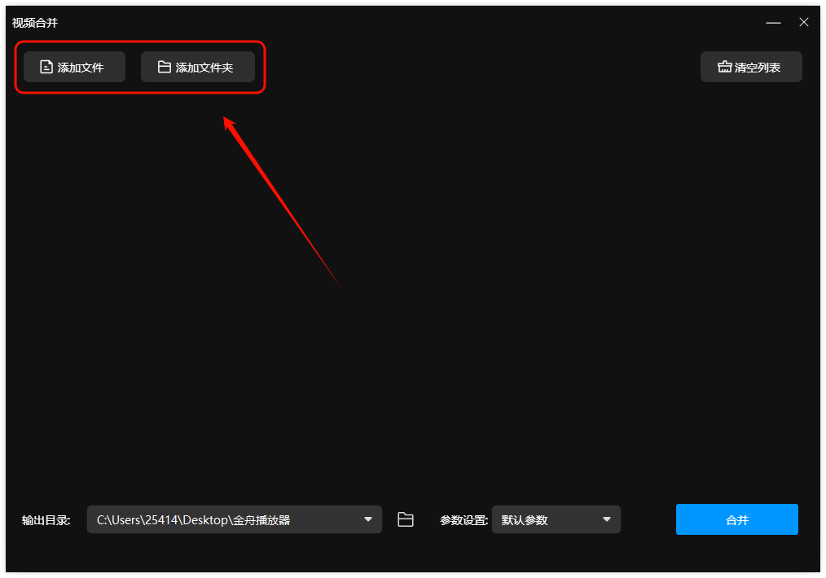Clear the list with 清空列表
The image size is (826, 578).
point(751,67)
